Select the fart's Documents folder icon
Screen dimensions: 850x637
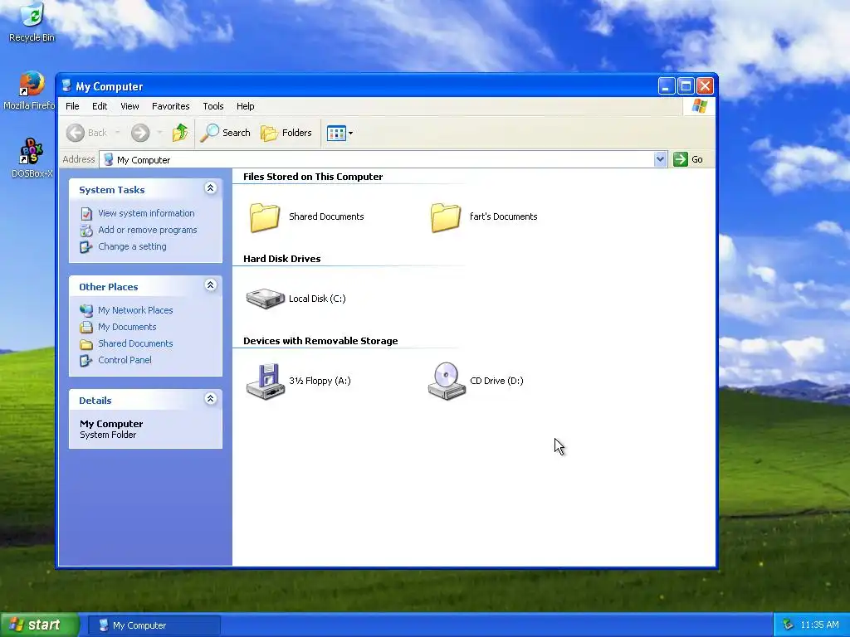pos(446,217)
